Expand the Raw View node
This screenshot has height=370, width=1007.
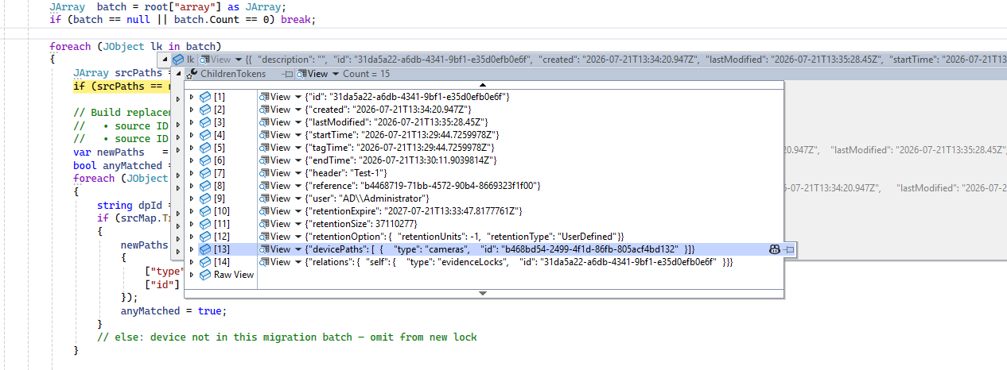pos(190,276)
